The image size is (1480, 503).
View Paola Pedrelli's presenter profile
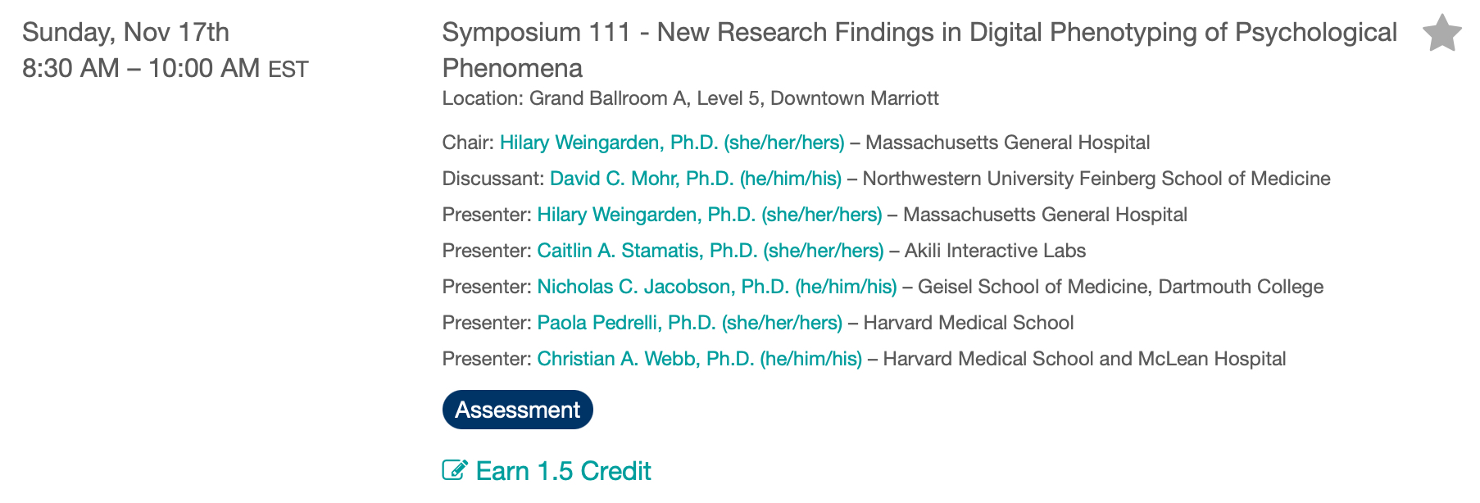(690, 323)
